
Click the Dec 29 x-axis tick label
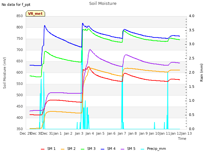[x=25, y=133]
